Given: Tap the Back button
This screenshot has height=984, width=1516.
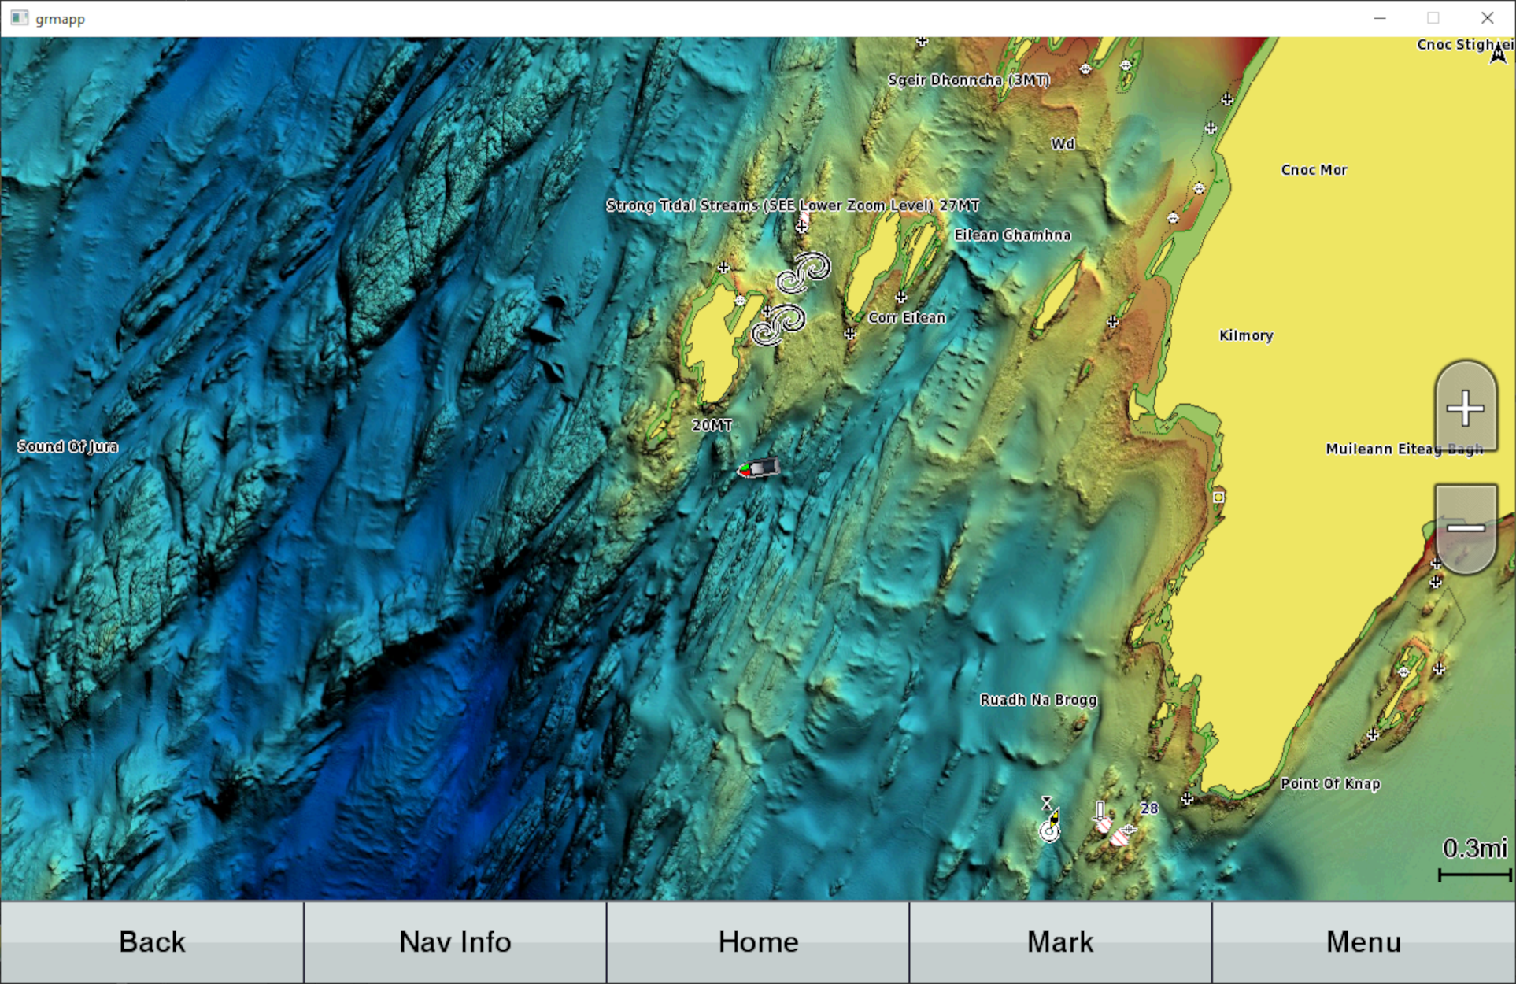Looking at the screenshot, I should pyautogui.click(x=151, y=941).
